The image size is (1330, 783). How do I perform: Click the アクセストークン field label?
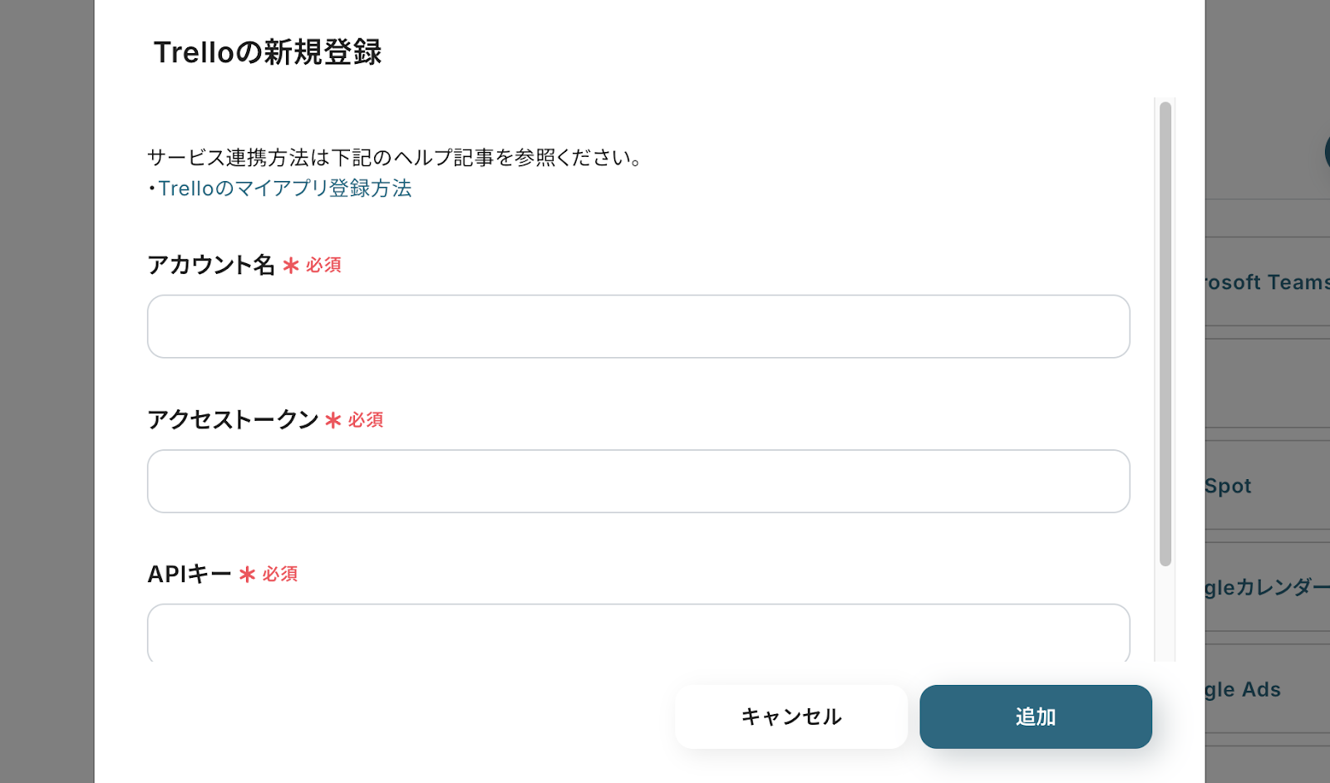click(x=233, y=419)
